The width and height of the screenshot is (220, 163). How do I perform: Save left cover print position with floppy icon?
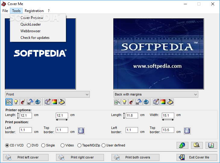point(81,131)
